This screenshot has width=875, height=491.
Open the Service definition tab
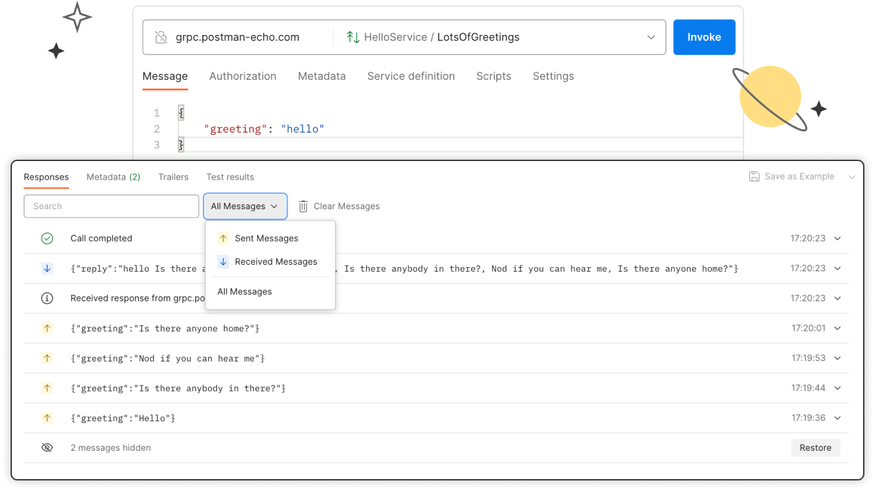[411, 76]
